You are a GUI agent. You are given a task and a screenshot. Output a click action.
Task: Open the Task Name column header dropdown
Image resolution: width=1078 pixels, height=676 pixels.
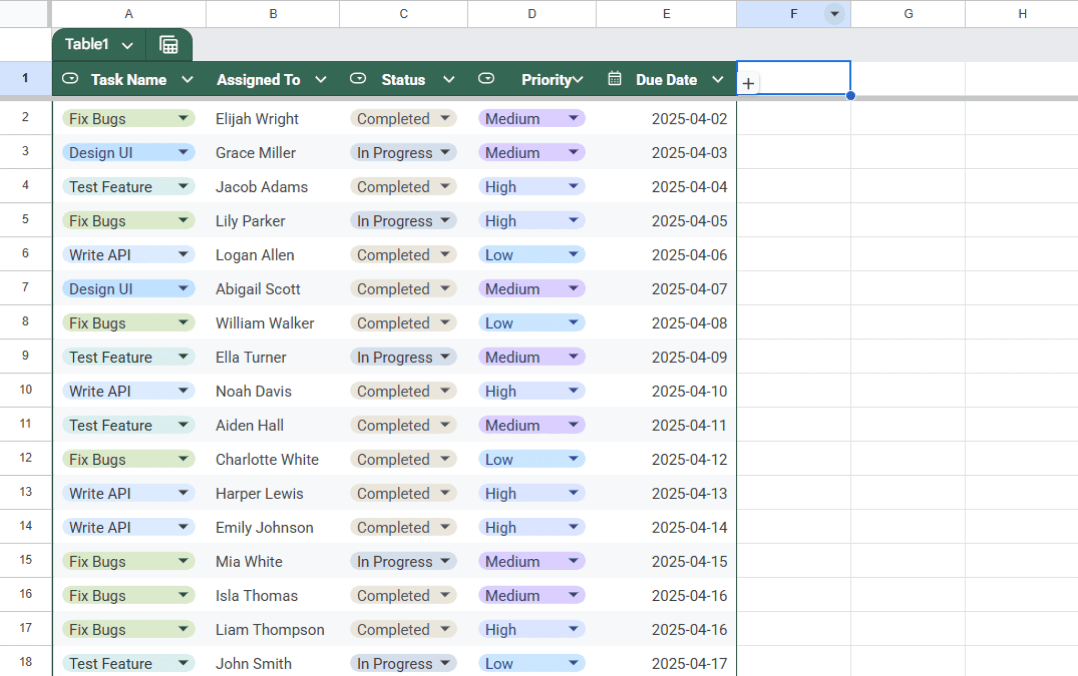click(188, 79)
